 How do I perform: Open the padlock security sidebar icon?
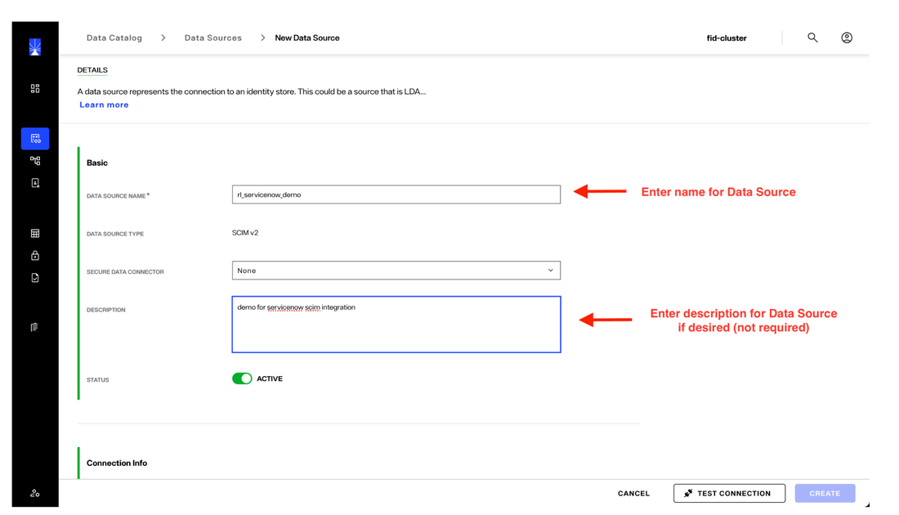point(35,255)
